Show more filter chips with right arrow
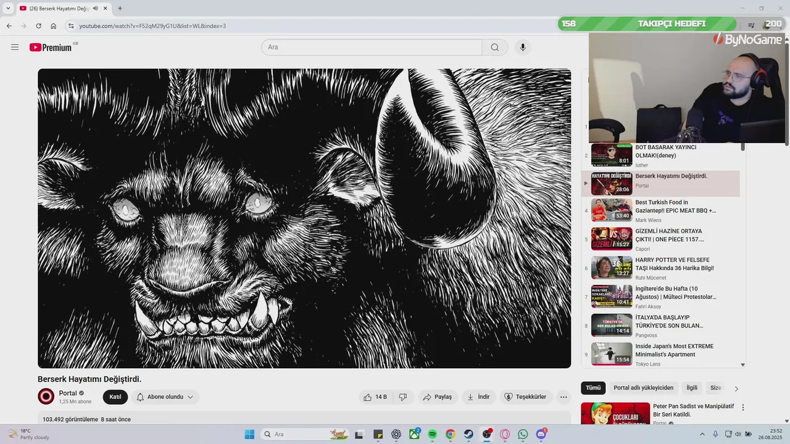This screenshot has width=790, height=444. click(x=736, y=388)
